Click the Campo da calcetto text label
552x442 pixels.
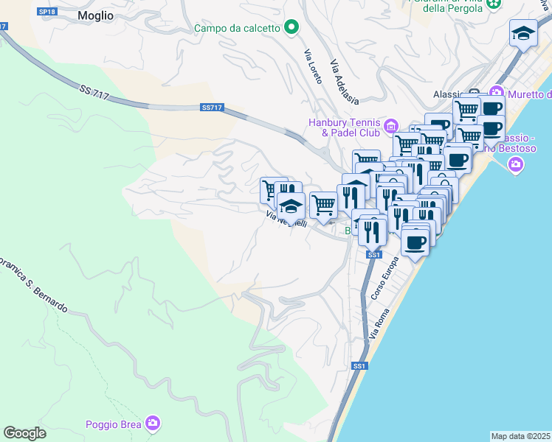(237, 28)
